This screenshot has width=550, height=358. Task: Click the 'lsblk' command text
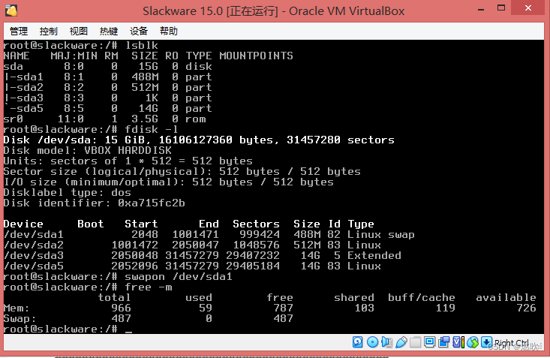pyautogui.click(x=142, y=45)
